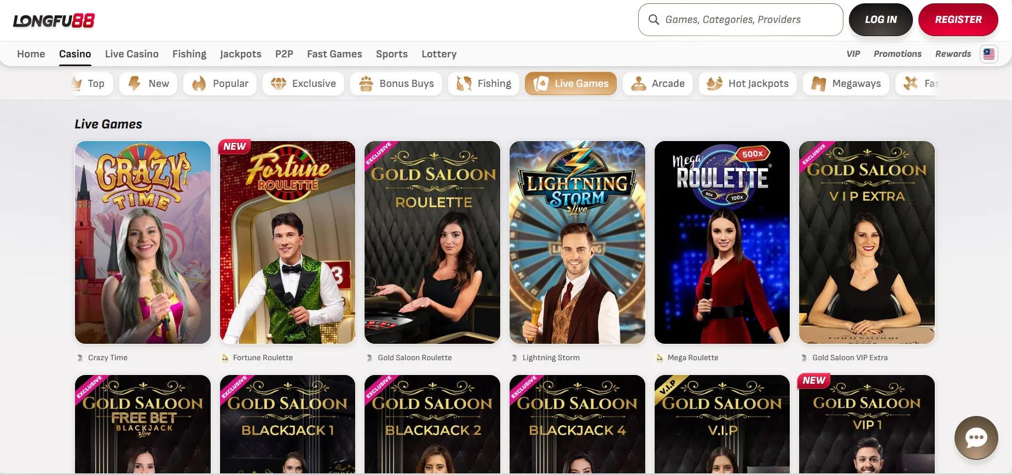Open the Promotions link
1012x475 pixels.
(x=898, y=54)
